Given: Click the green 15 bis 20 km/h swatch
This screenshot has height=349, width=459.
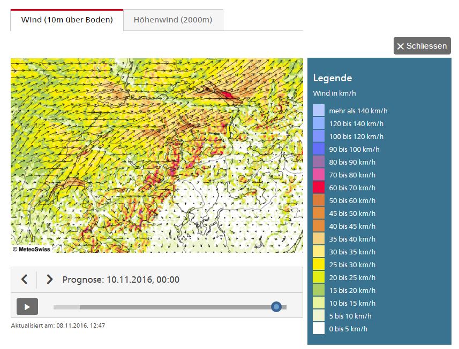Looking at the screenshot, I should pos(319,290).
